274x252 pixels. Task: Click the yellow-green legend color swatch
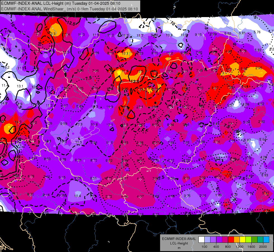coord(249,240)
